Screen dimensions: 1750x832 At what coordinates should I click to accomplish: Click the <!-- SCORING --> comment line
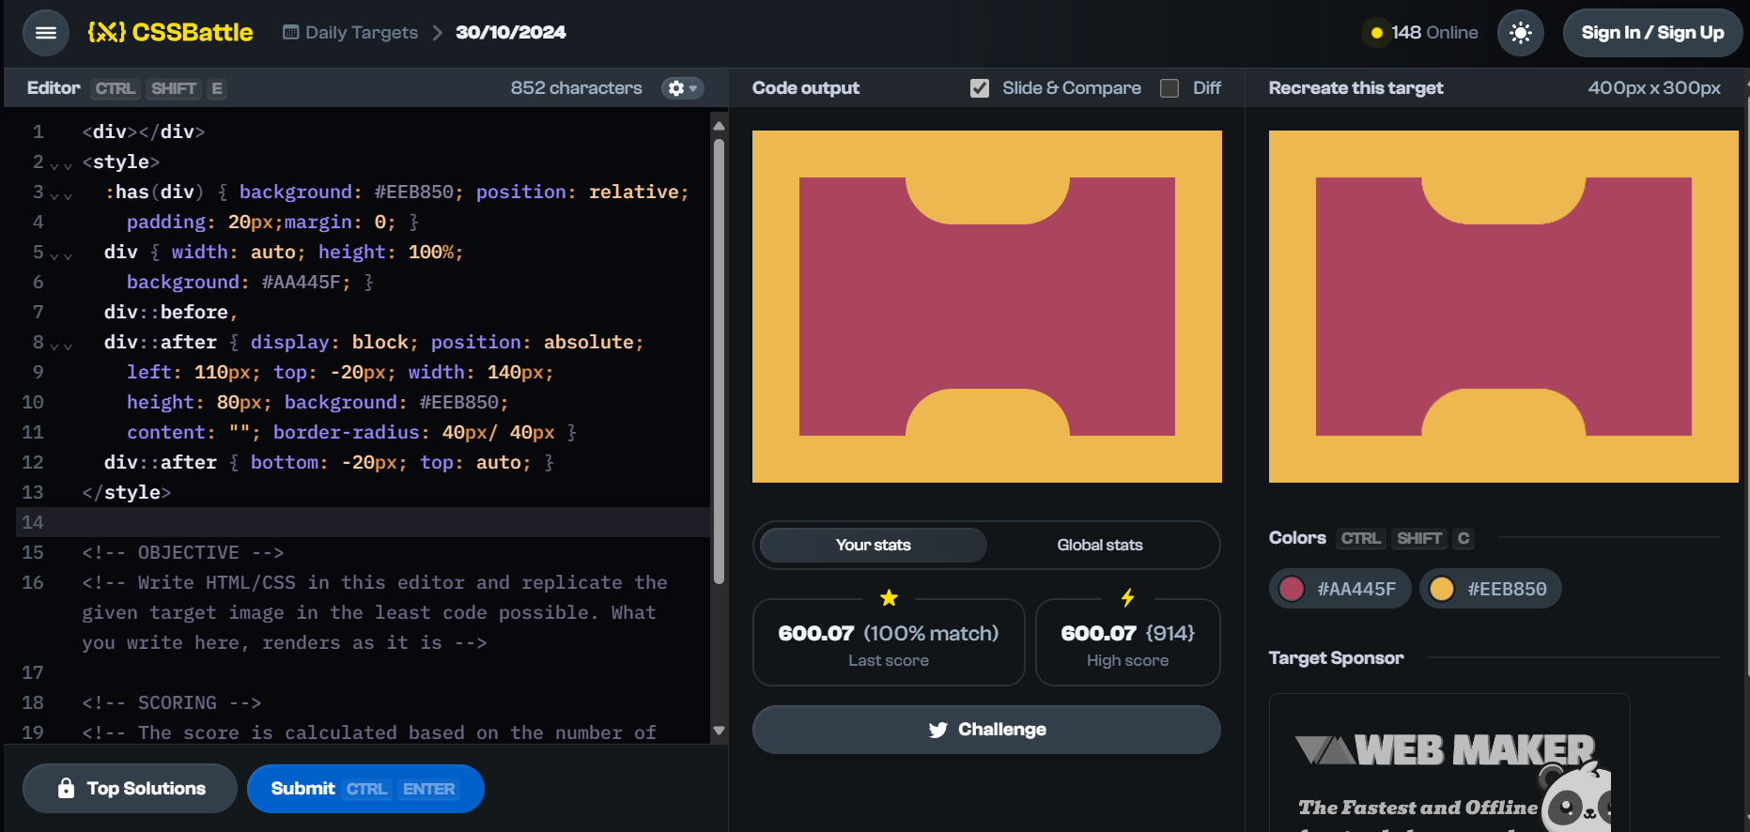(x=171, y=702)
